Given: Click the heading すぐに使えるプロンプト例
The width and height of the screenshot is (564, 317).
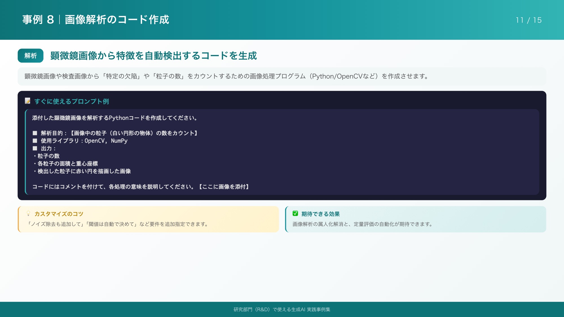Looking at the screenshot, I should [x=72, y=101].
